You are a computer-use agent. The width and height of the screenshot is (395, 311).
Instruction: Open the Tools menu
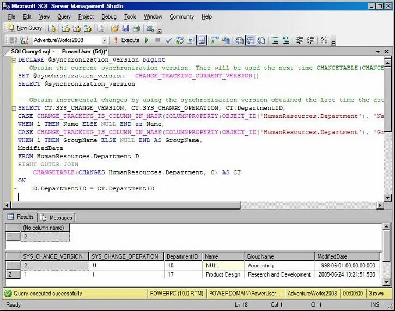click(130, 17)
